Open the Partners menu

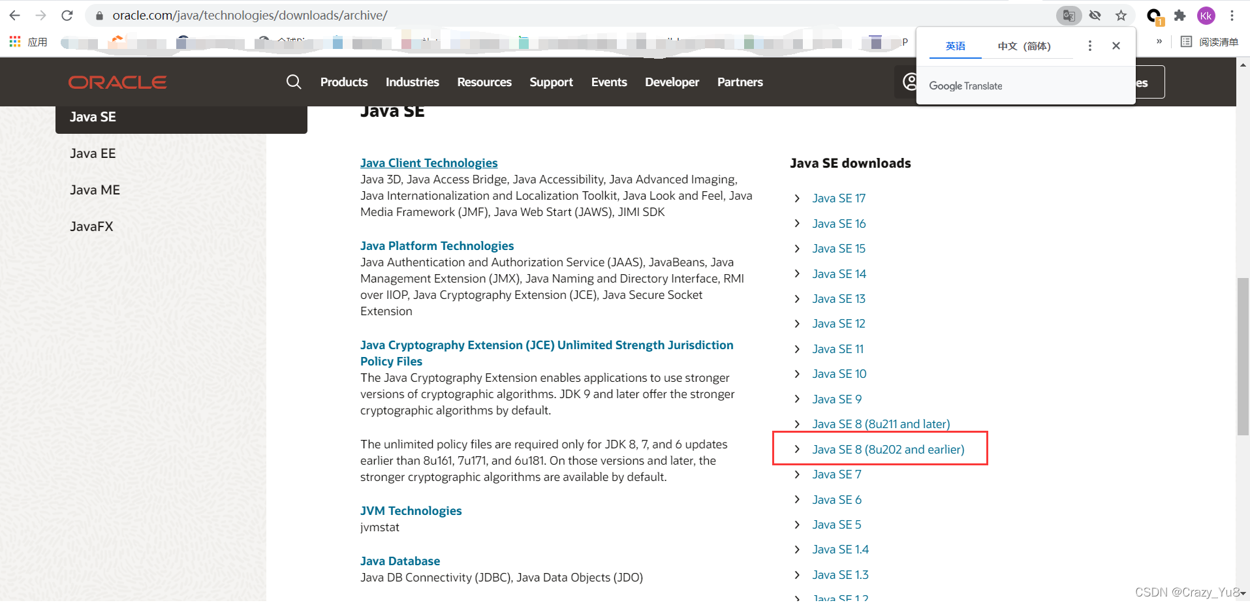point(740,82)
